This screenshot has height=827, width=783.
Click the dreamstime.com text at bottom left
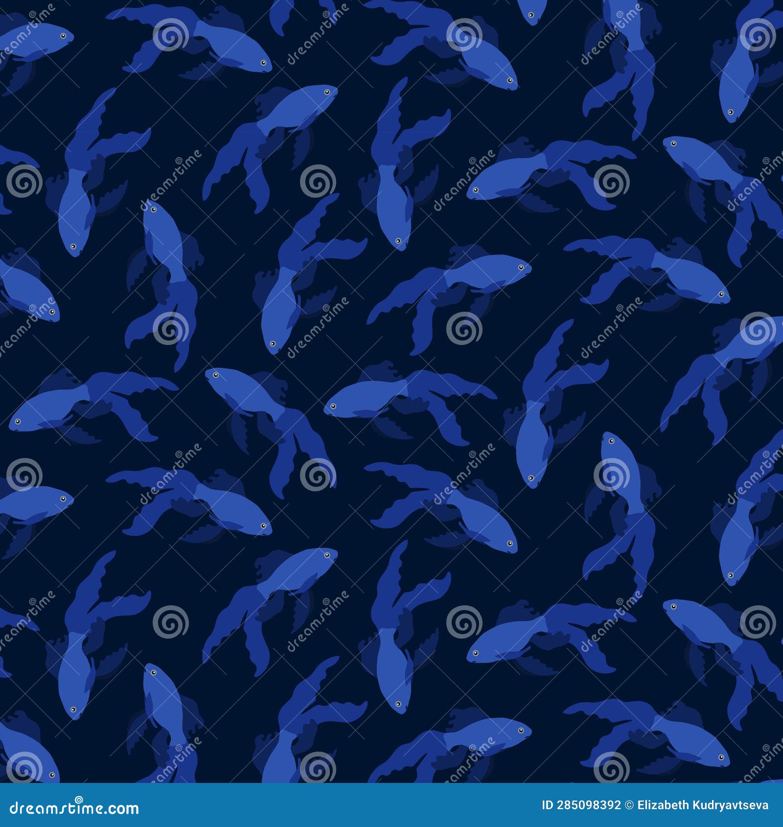(73, 807)
